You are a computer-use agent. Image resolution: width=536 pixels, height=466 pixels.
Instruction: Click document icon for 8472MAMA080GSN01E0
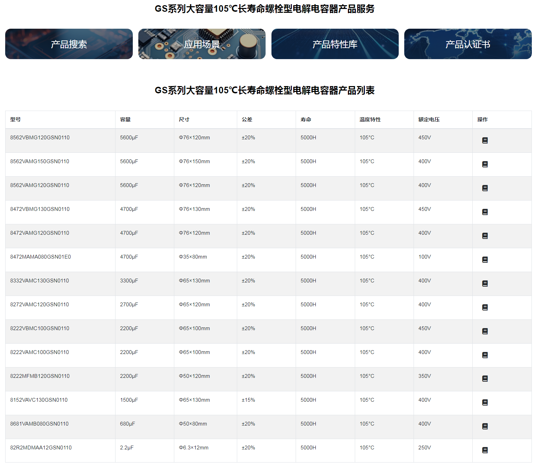pyautogui.click(x=485, y=260)
